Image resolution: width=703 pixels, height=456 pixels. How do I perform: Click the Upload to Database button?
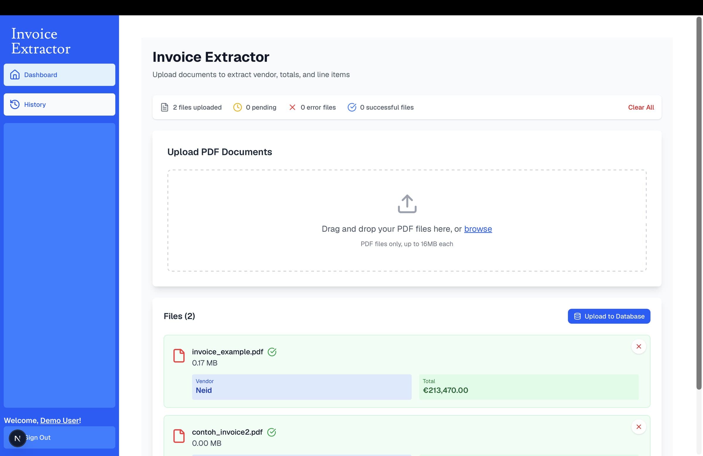click(609, 316)
